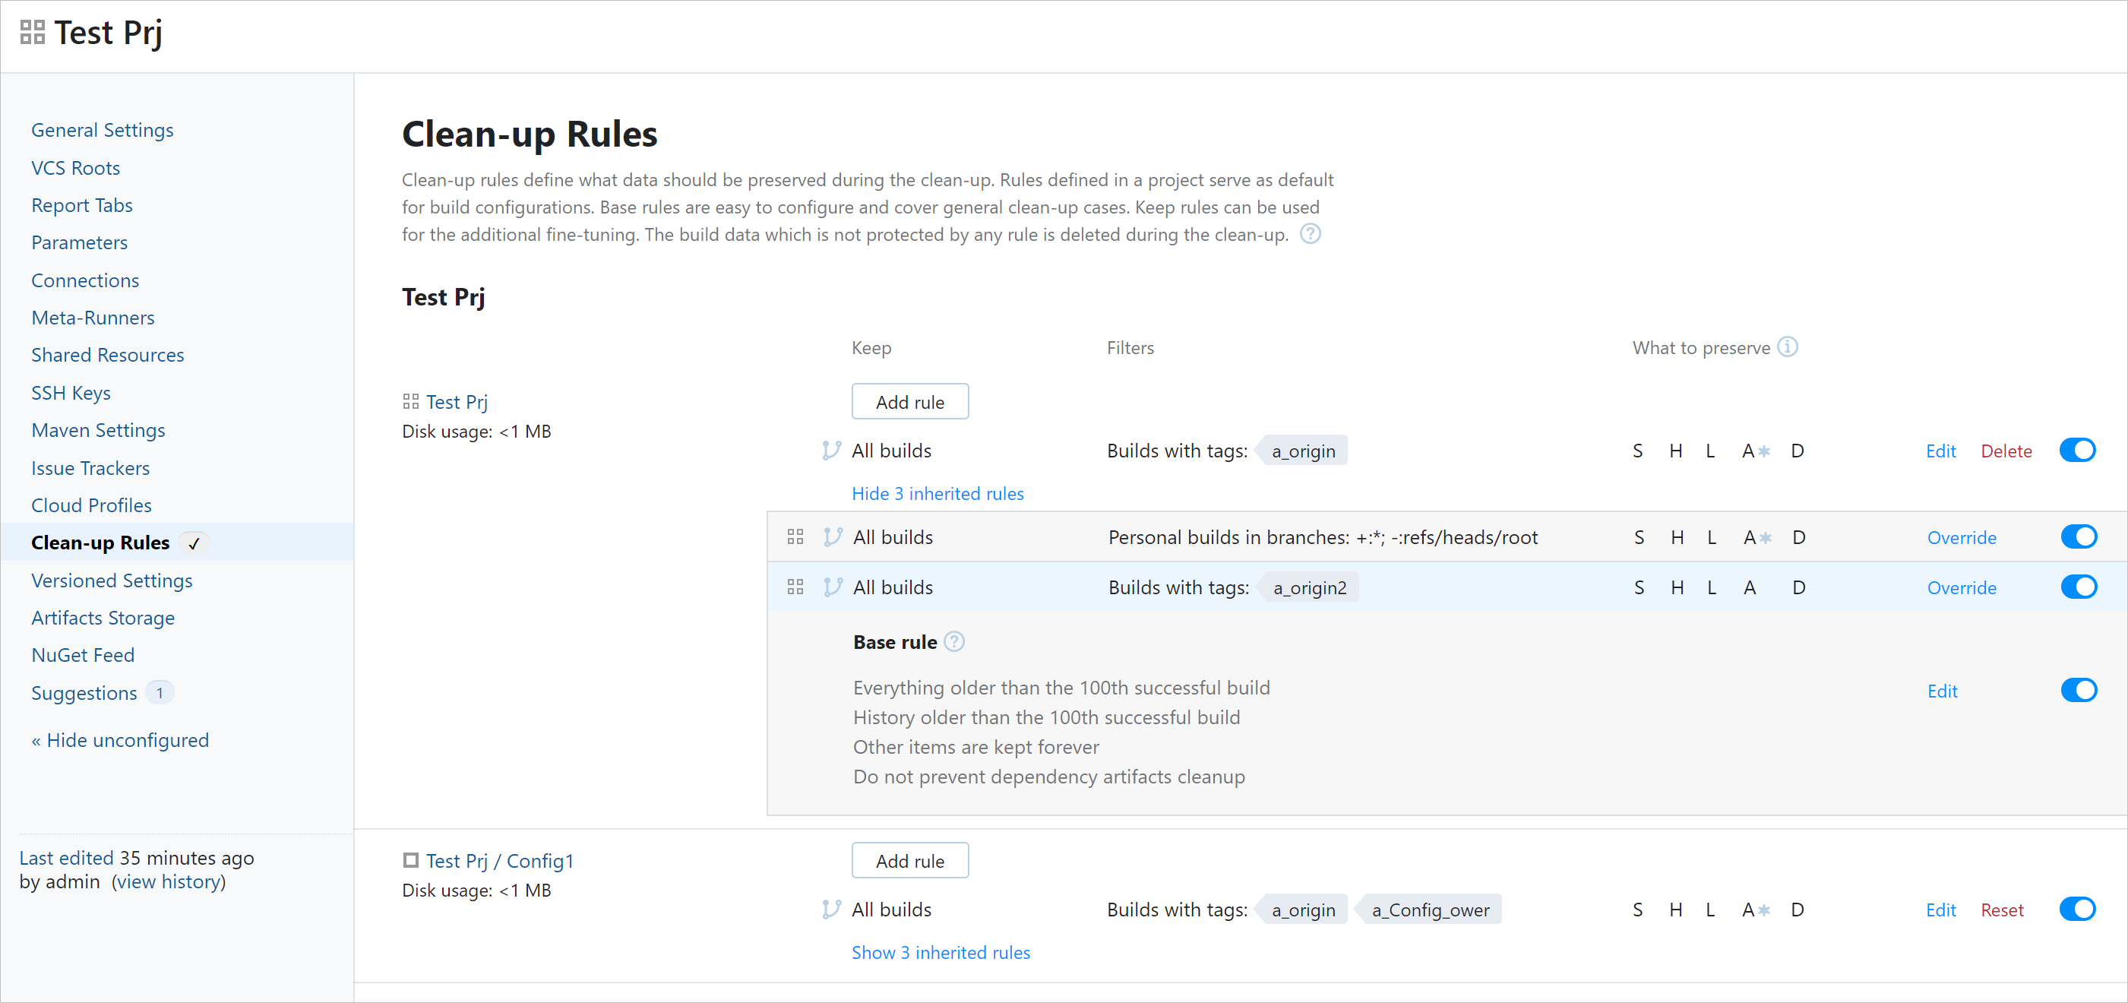Click the grid icon beside the Test Prj rules row
This screenshot has height=1003, width=2128.
point(411,400)
